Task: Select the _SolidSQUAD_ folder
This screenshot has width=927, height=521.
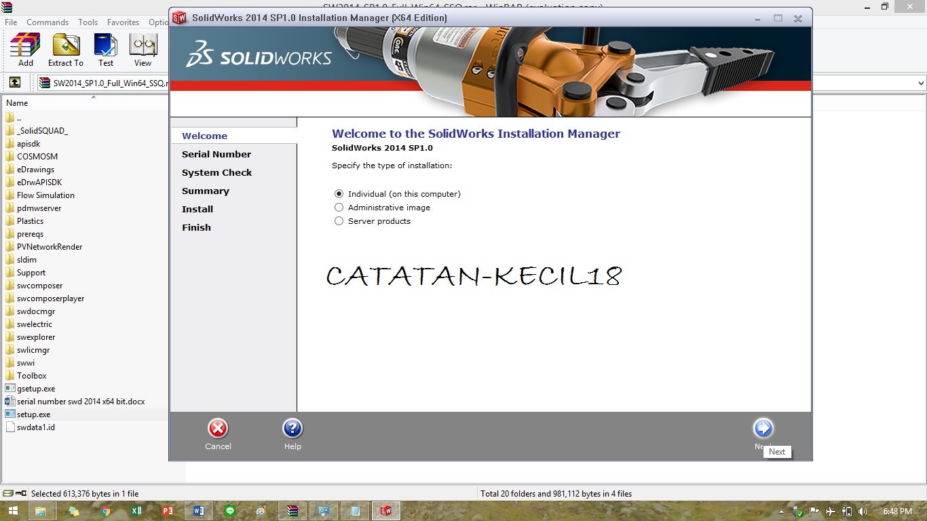Action: (42, 131)
